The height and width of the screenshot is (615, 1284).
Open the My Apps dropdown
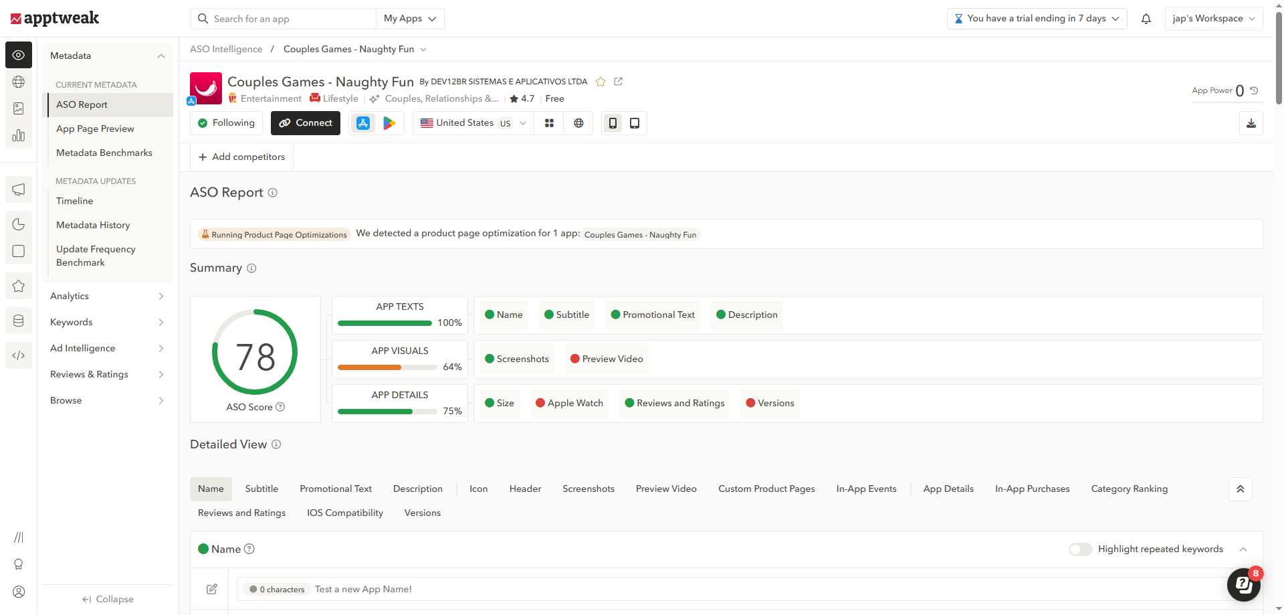tap(409, 19)
